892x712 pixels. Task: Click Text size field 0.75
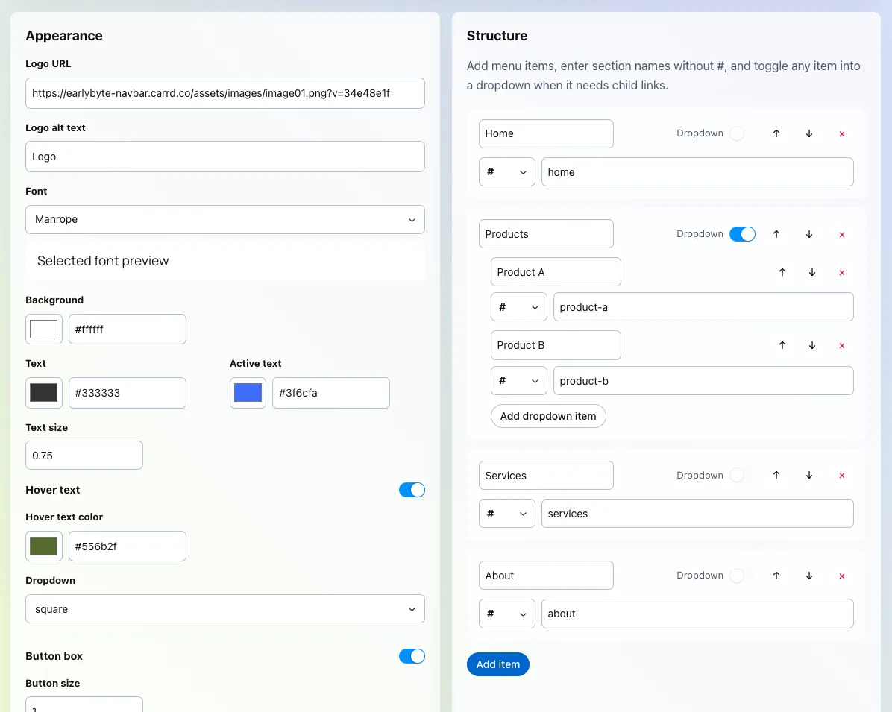pos(84,456)
